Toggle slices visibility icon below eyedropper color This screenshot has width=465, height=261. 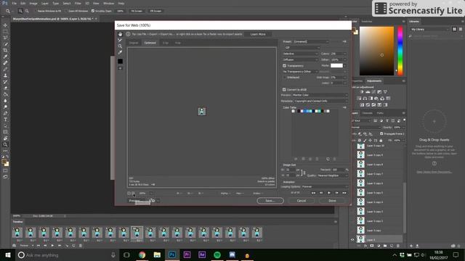(120, 68)
